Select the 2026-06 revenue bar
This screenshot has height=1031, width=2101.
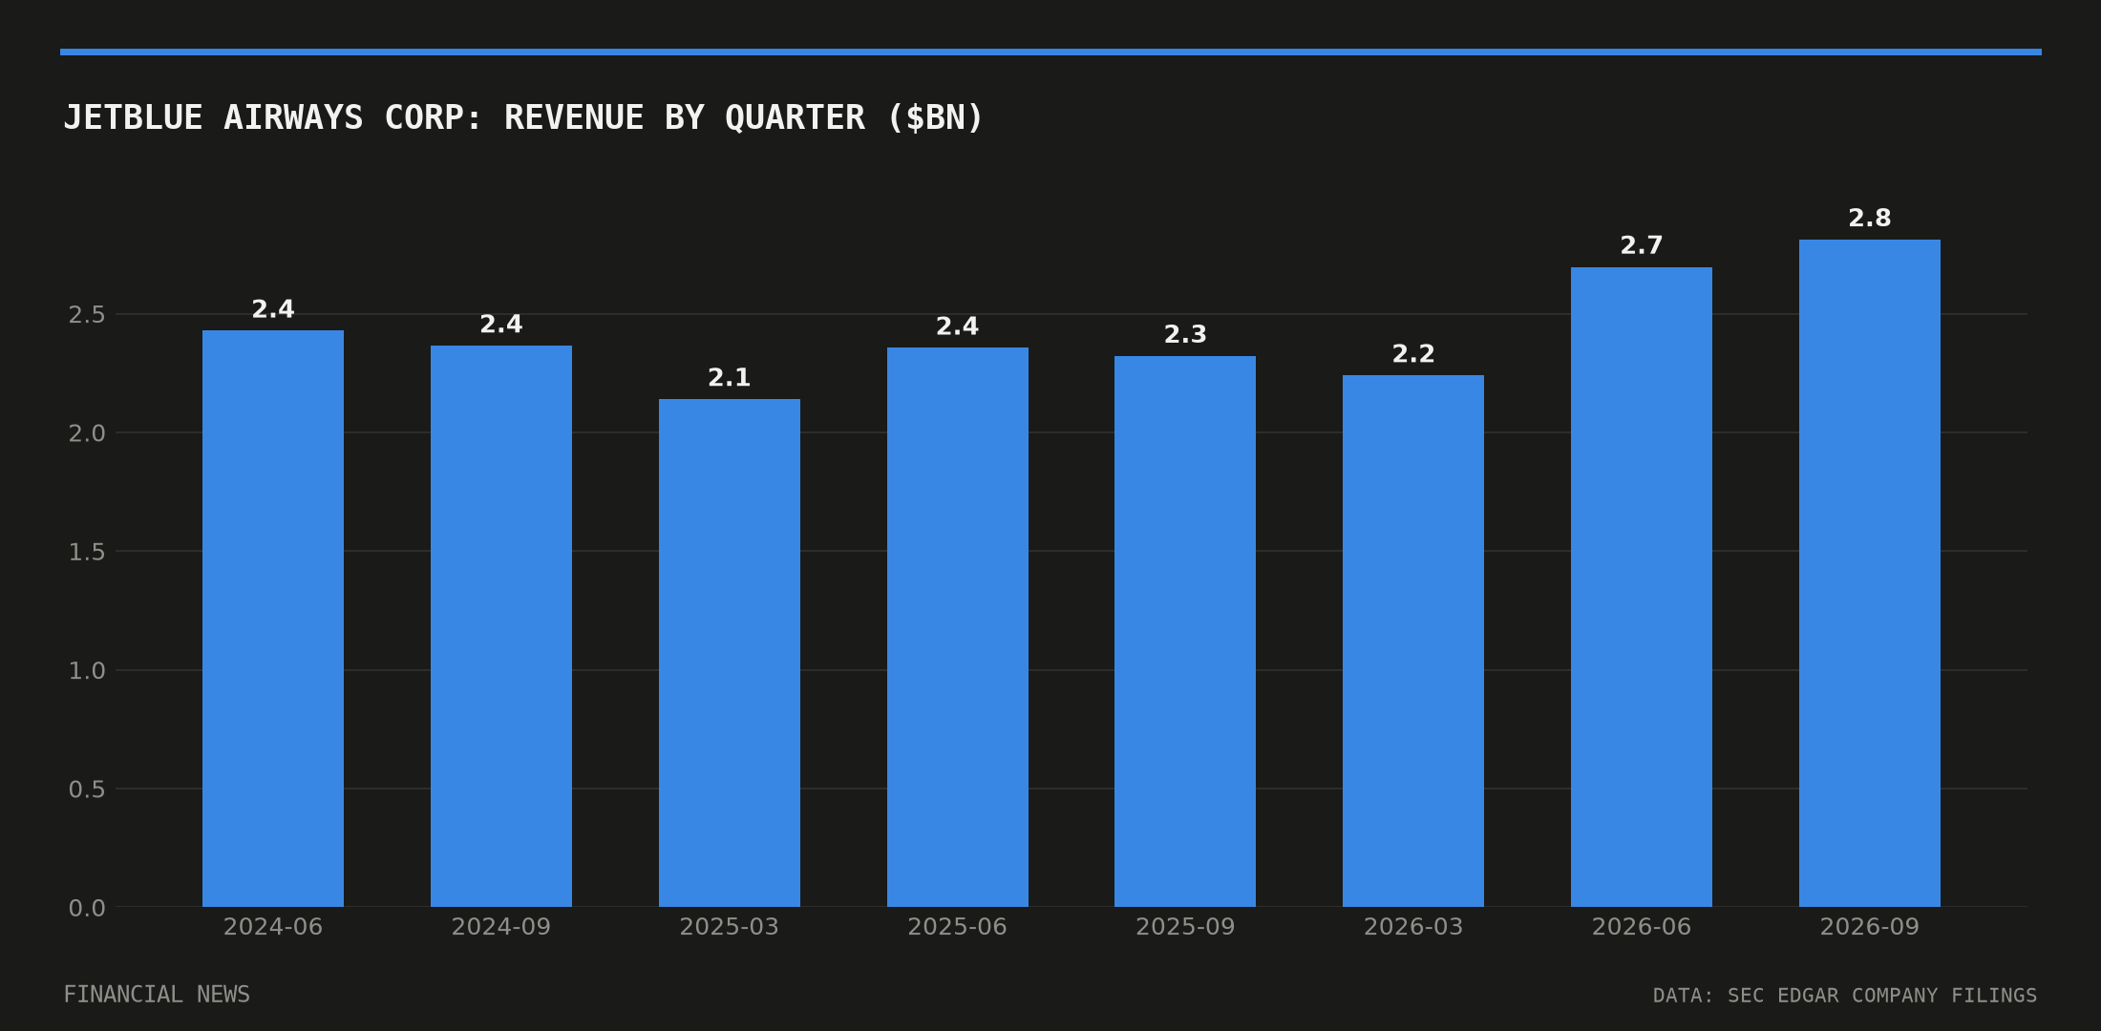(x=1642, y=587)
